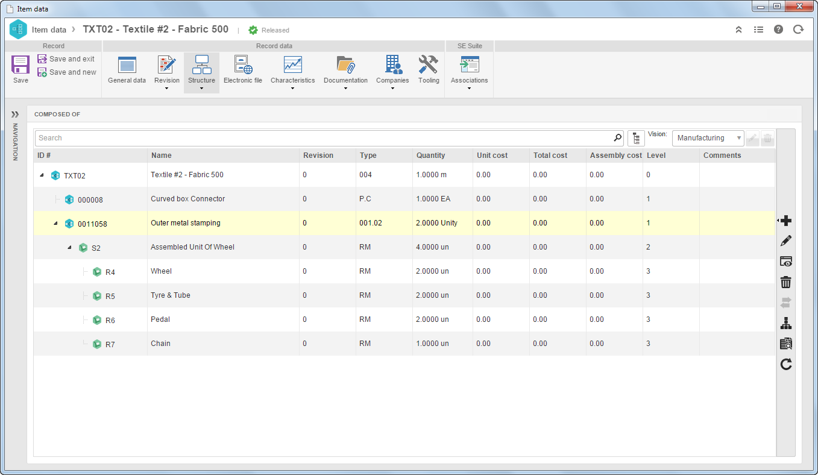Click the ID # column header
Image resolution: width=818 pixels, height=475 pixels.
click(90, 156)
